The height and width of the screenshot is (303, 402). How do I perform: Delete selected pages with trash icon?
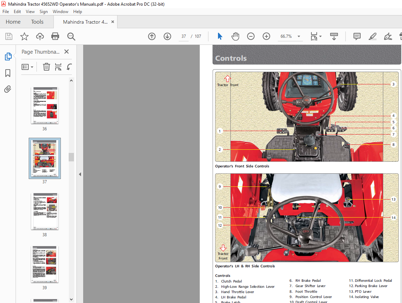click(x=46, y=67)
